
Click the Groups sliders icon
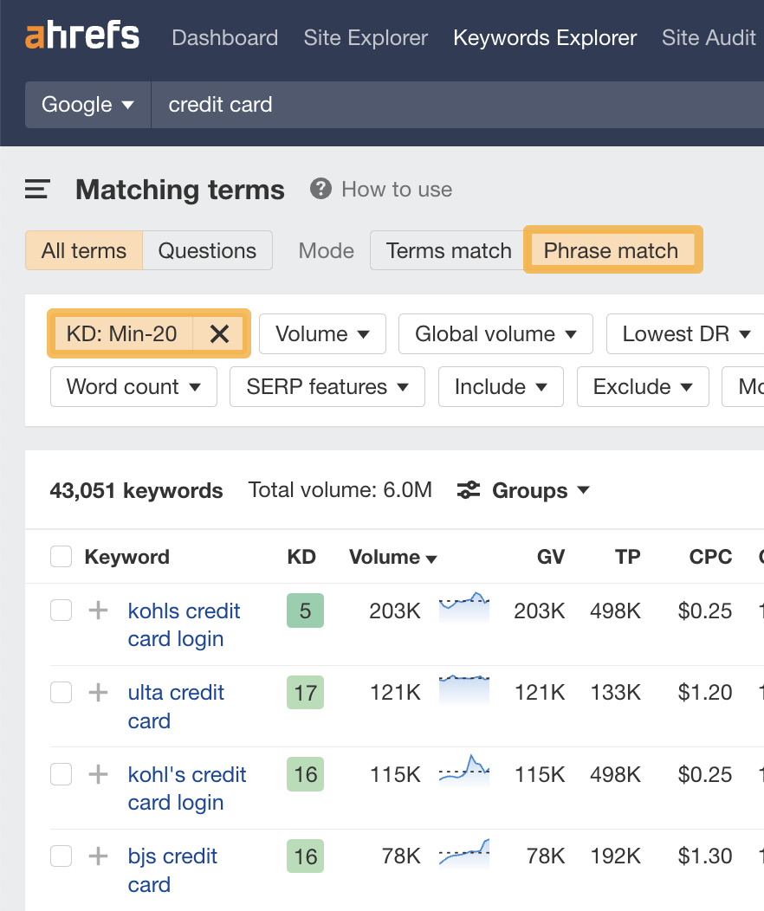coord(468,490)
